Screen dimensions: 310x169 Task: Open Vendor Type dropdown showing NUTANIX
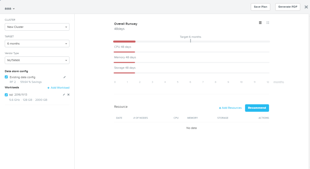click(x=37, y=60)
